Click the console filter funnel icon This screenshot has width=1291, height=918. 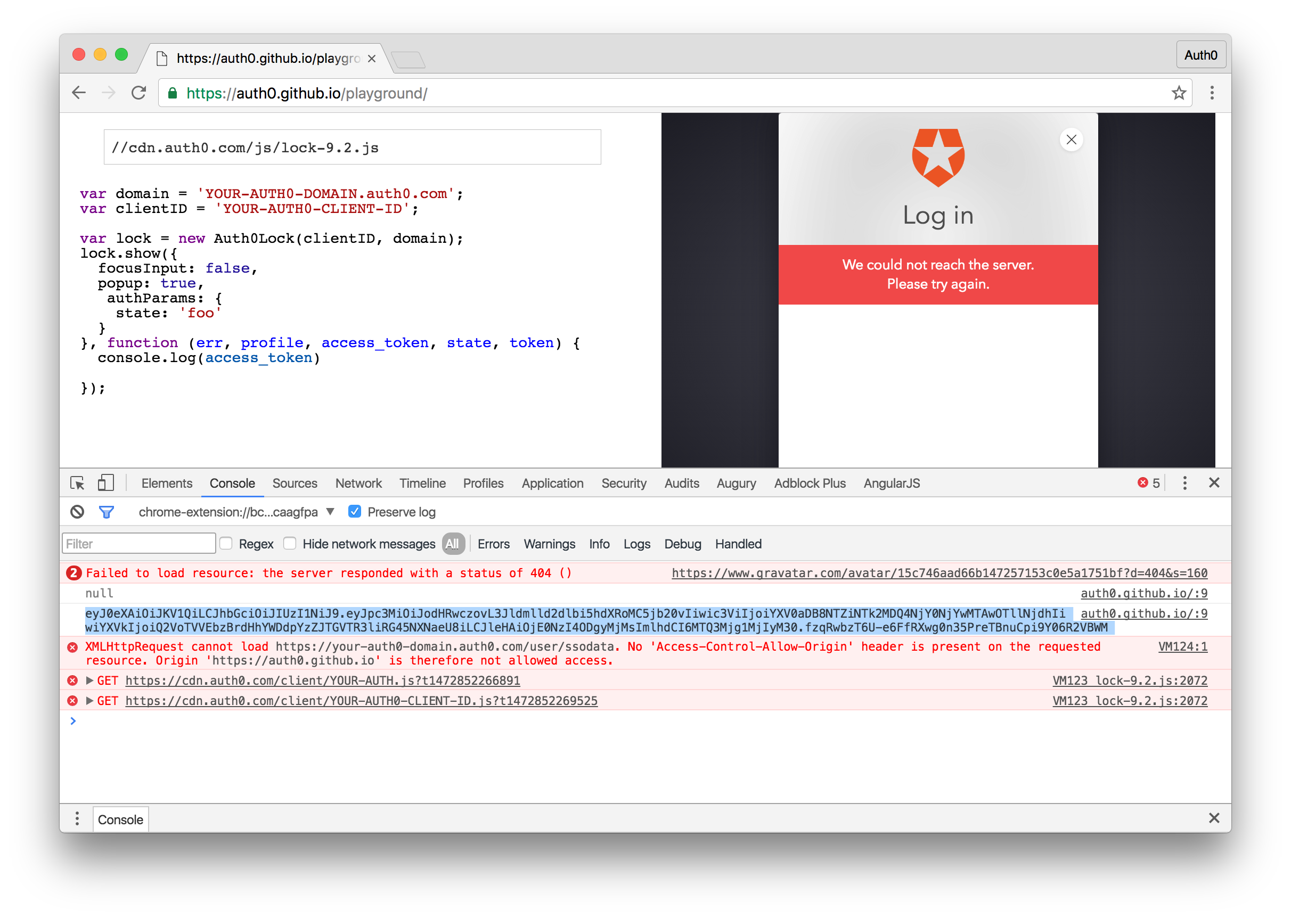click(107, 512)
